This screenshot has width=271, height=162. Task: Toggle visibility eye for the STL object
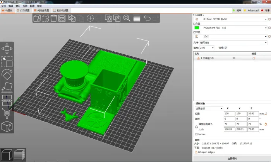(234, 58)
